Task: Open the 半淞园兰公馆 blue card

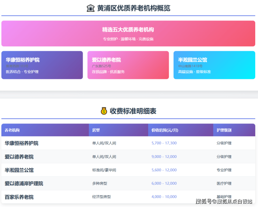Action: click(x=214, y=65)
